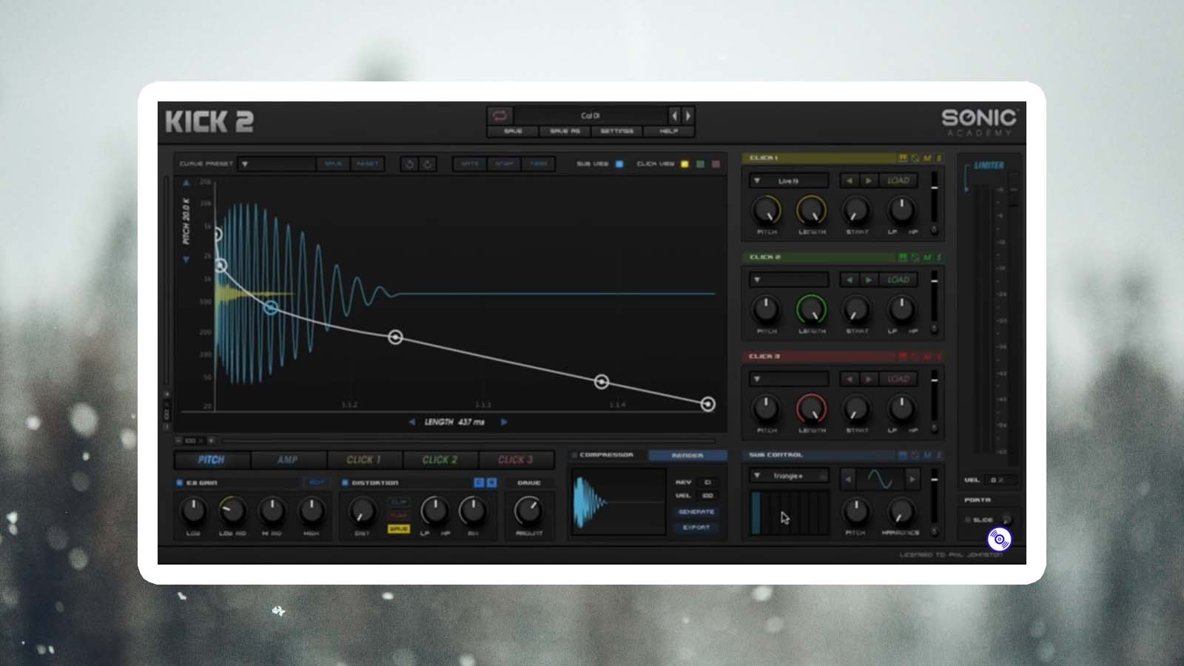Click the Save As button
Viewport: 1184px width, 666px height.
point(565,131)
